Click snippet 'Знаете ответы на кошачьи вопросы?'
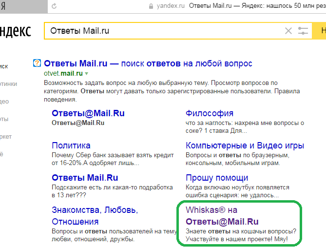The height and width of the screenshot is (250, 326). click(x=241, y=231)
